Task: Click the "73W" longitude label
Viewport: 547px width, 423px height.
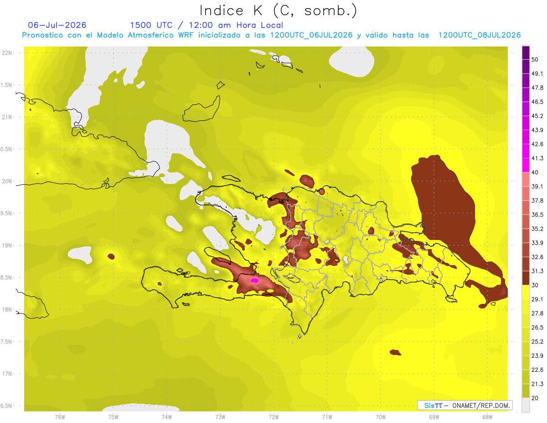Action: pos(220,418)
